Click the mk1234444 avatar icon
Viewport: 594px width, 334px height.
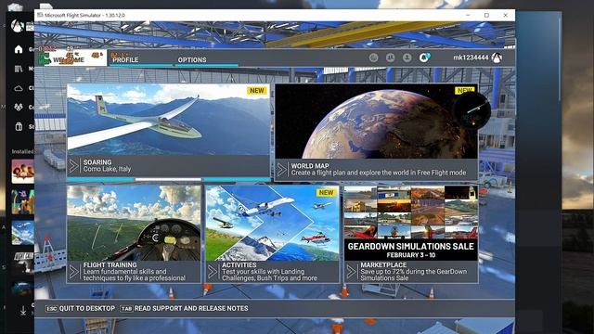(x=497, y=58)
